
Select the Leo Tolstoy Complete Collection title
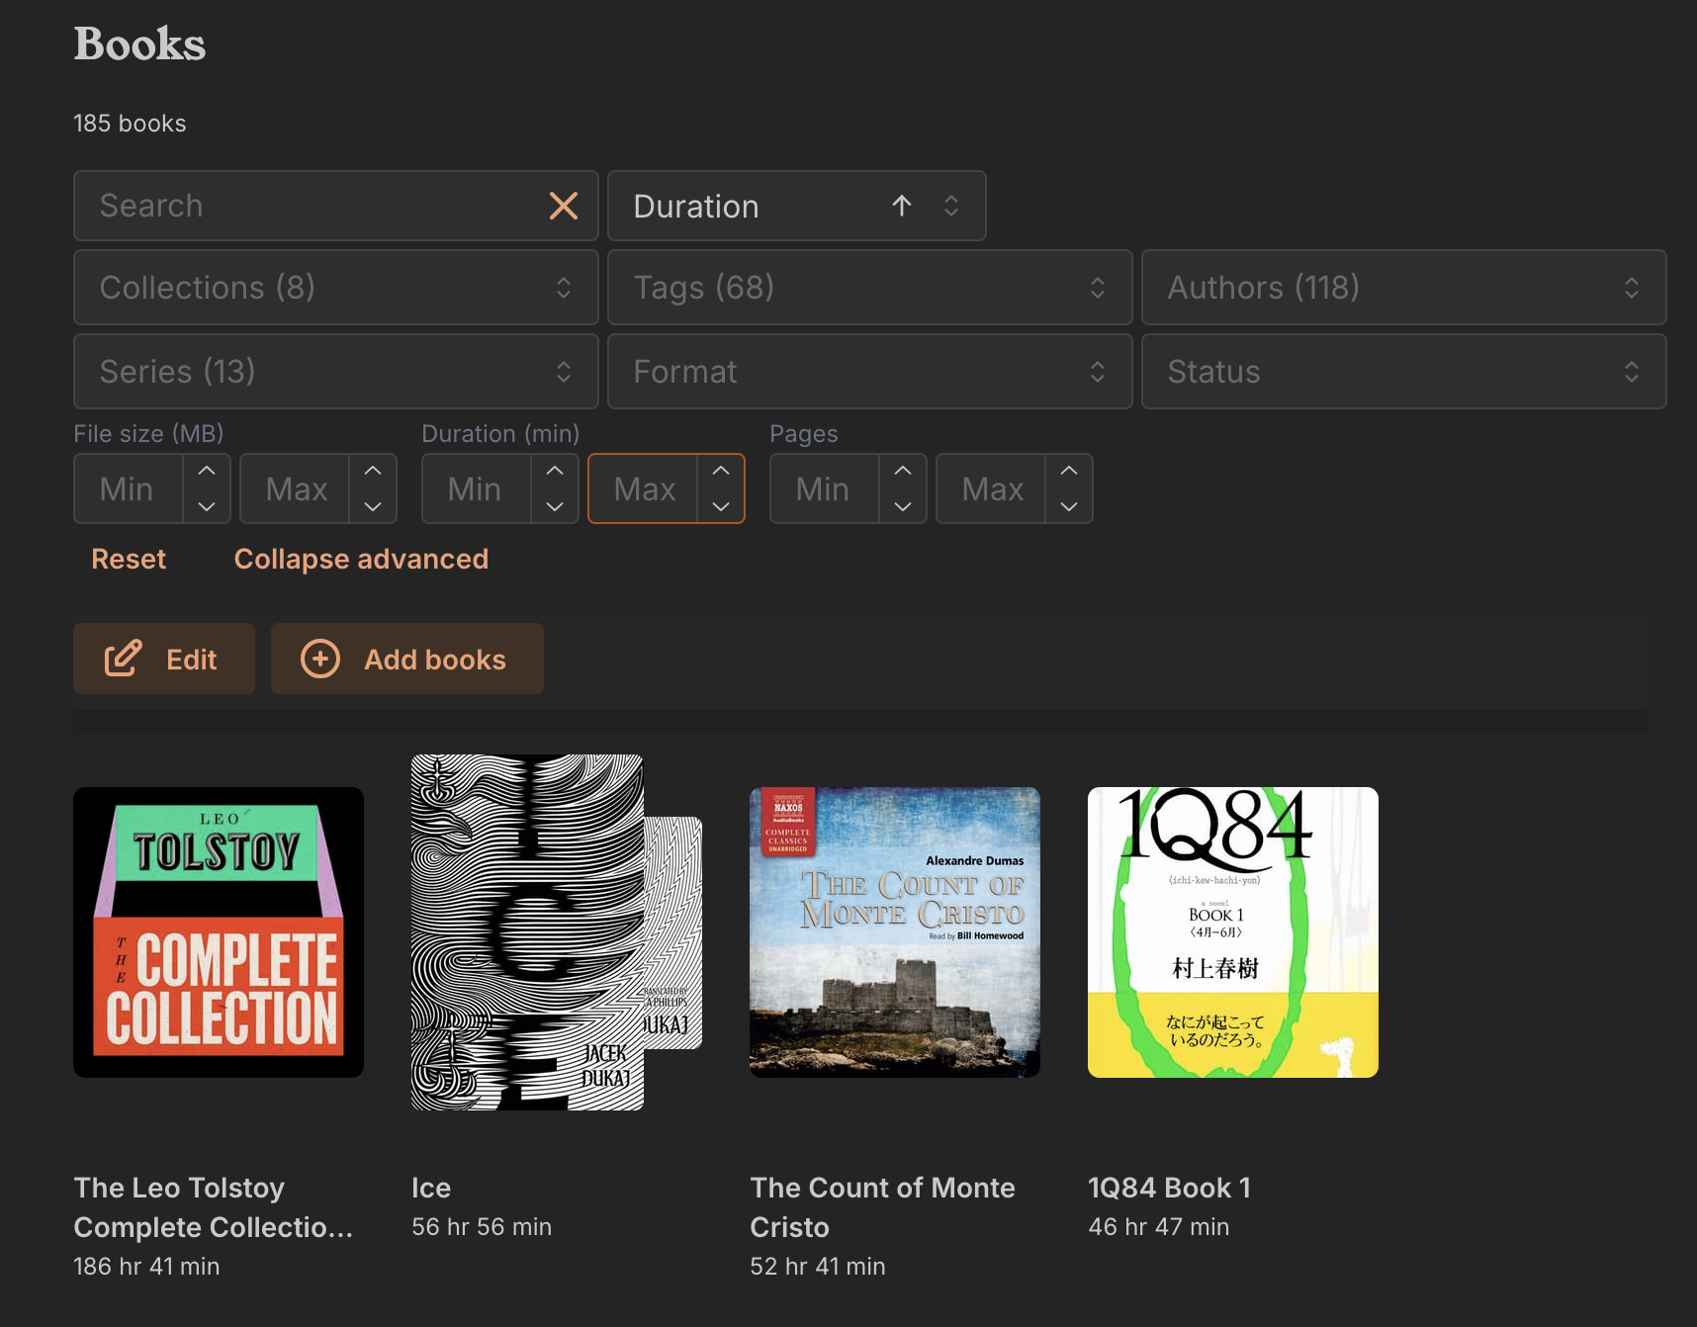214,1207
